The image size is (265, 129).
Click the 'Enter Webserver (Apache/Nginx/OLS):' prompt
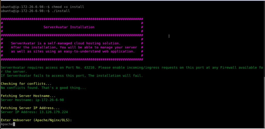(x=36, y=120)
